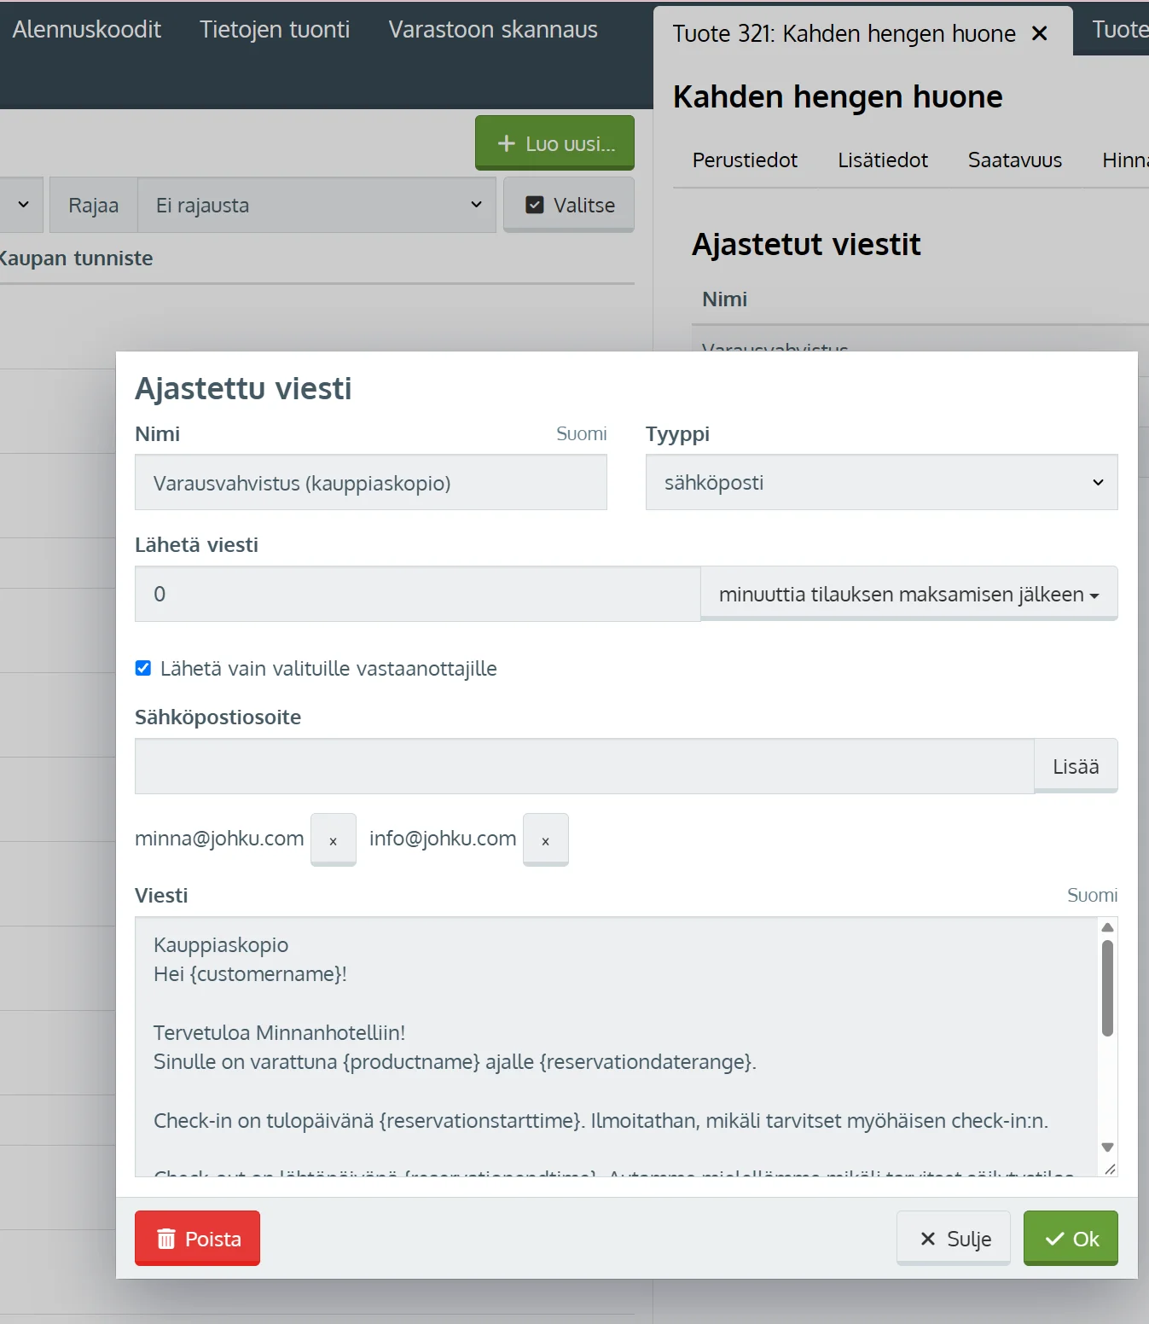This screenshot has height=1324, width=1149.
Task: Remove info@johku.com recipient
Action: tap(545, 840)
